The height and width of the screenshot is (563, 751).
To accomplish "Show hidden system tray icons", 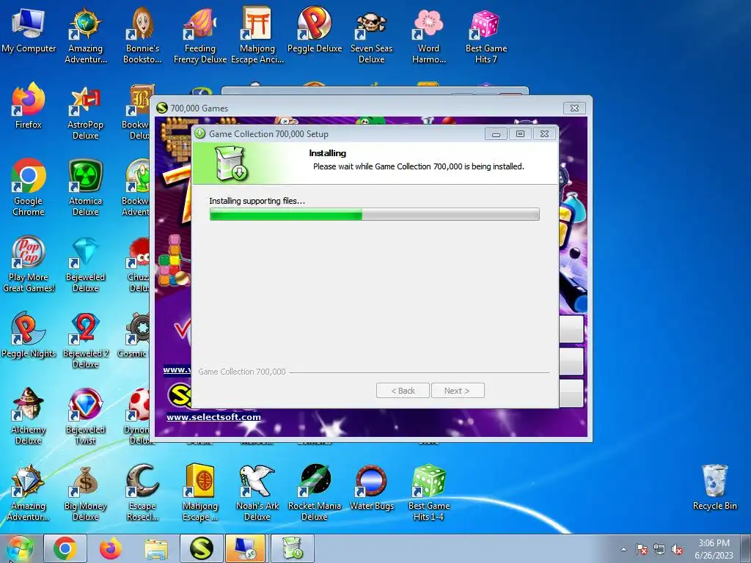I will point(623,549).
